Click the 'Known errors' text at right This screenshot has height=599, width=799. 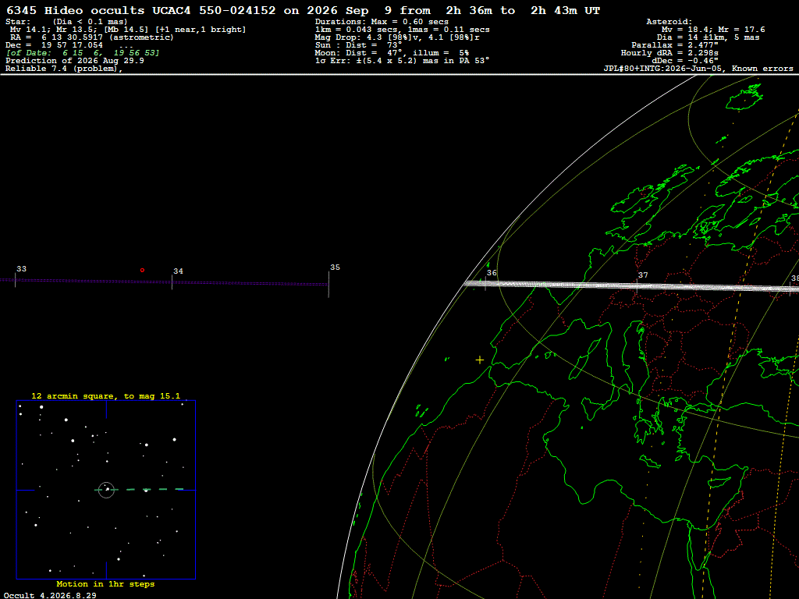(762, 69)
